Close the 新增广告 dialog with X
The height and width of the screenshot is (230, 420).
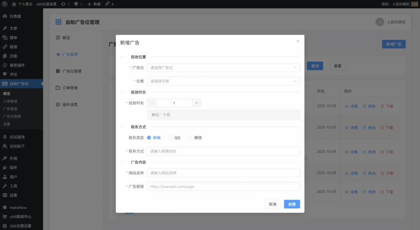[x=298, y=41]
